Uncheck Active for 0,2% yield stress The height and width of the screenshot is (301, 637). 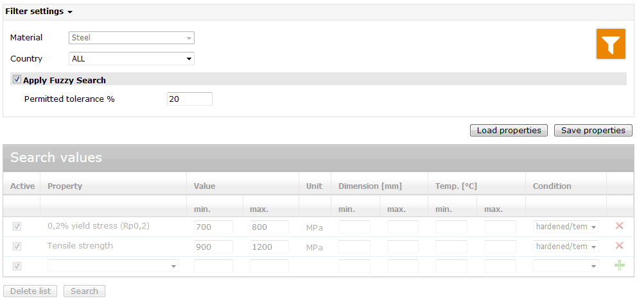17,227
